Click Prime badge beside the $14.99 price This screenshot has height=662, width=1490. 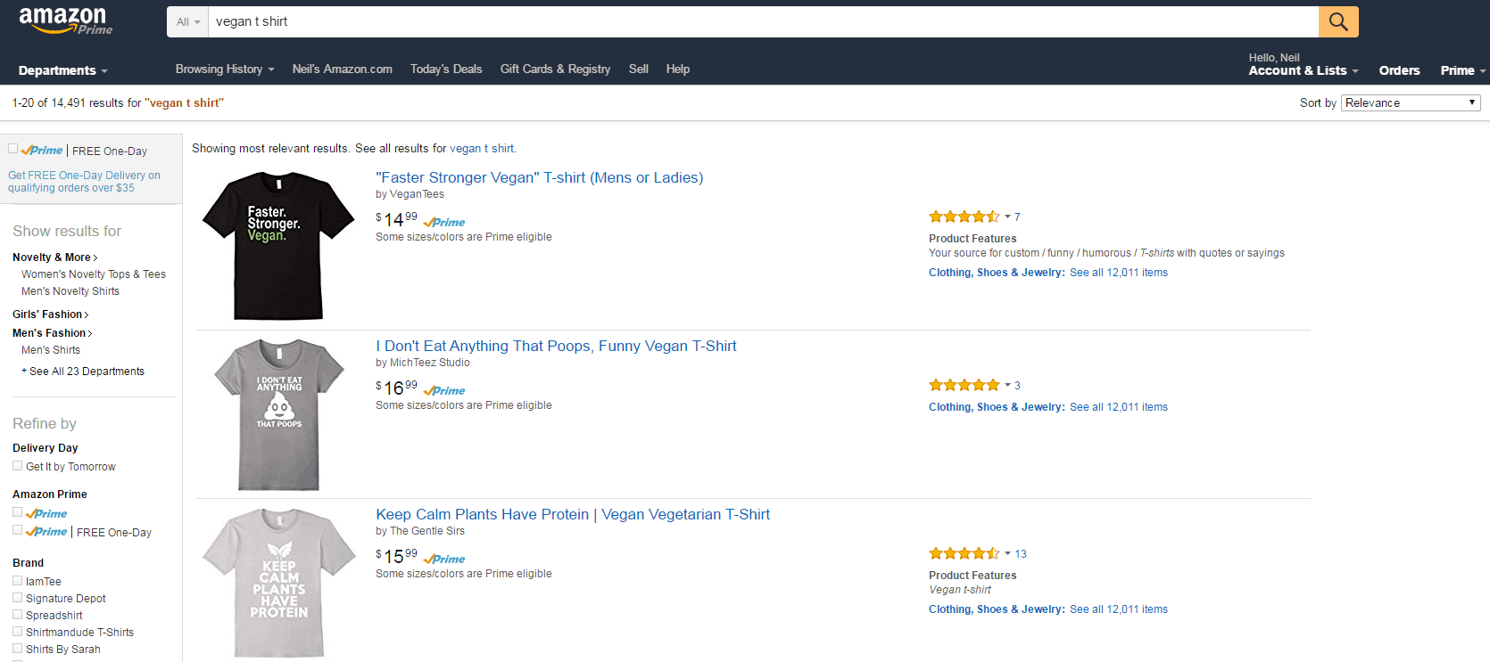(444, 222)
